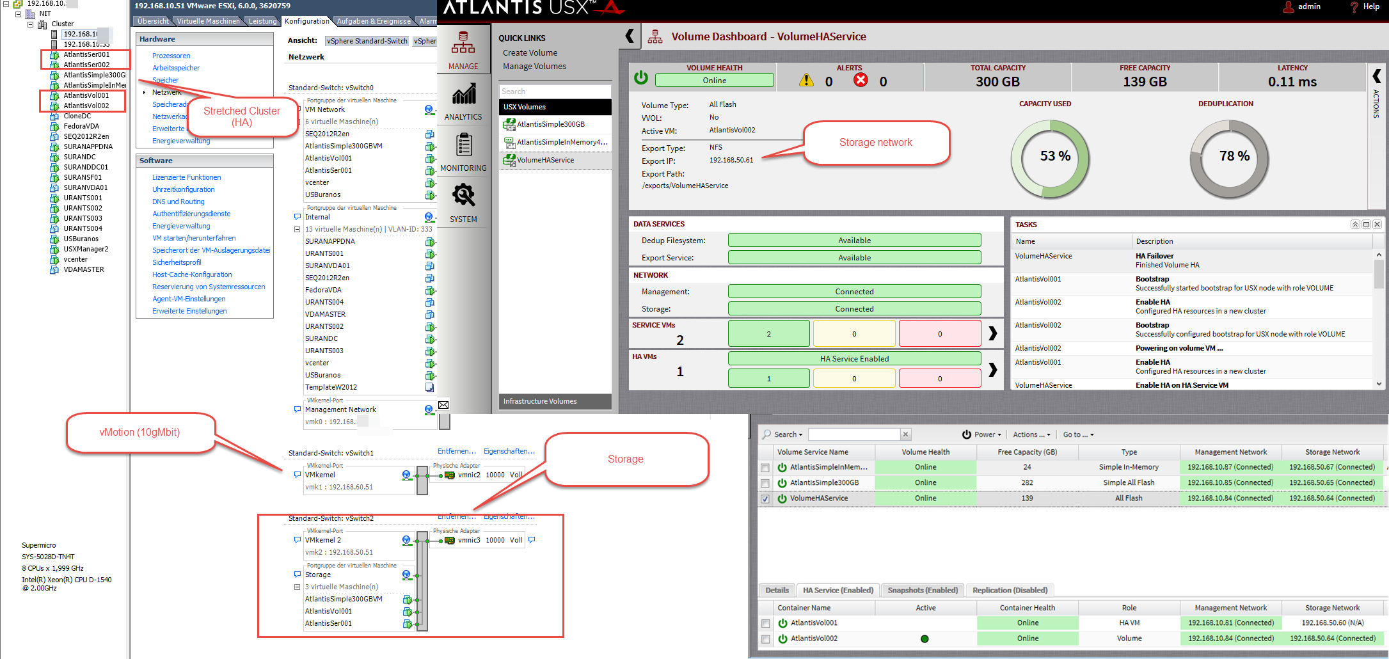This screenshot has height=659, width=1389.
Task: Click the green Volume Health power icon
Action: click(x=641, y=77)
